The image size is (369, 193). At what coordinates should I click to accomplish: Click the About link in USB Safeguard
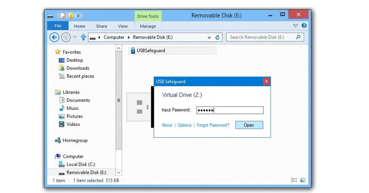tap(167, 125)
